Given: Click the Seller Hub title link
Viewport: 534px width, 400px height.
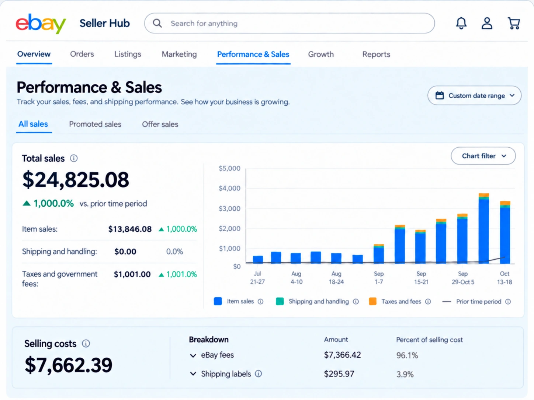Looking at the screenshot, I should coord(105,23).
